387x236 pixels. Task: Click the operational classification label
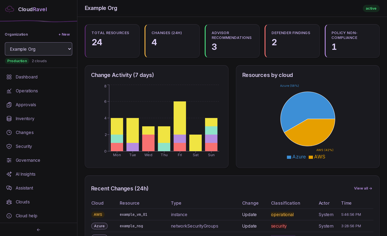tap(282, 215)
